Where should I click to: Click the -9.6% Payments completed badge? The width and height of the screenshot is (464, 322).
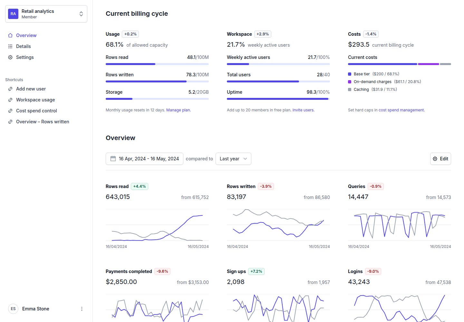pos(162,271)
